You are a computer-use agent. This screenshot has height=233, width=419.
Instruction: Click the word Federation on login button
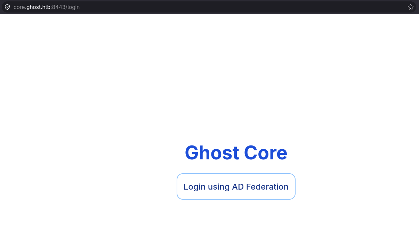267,187
